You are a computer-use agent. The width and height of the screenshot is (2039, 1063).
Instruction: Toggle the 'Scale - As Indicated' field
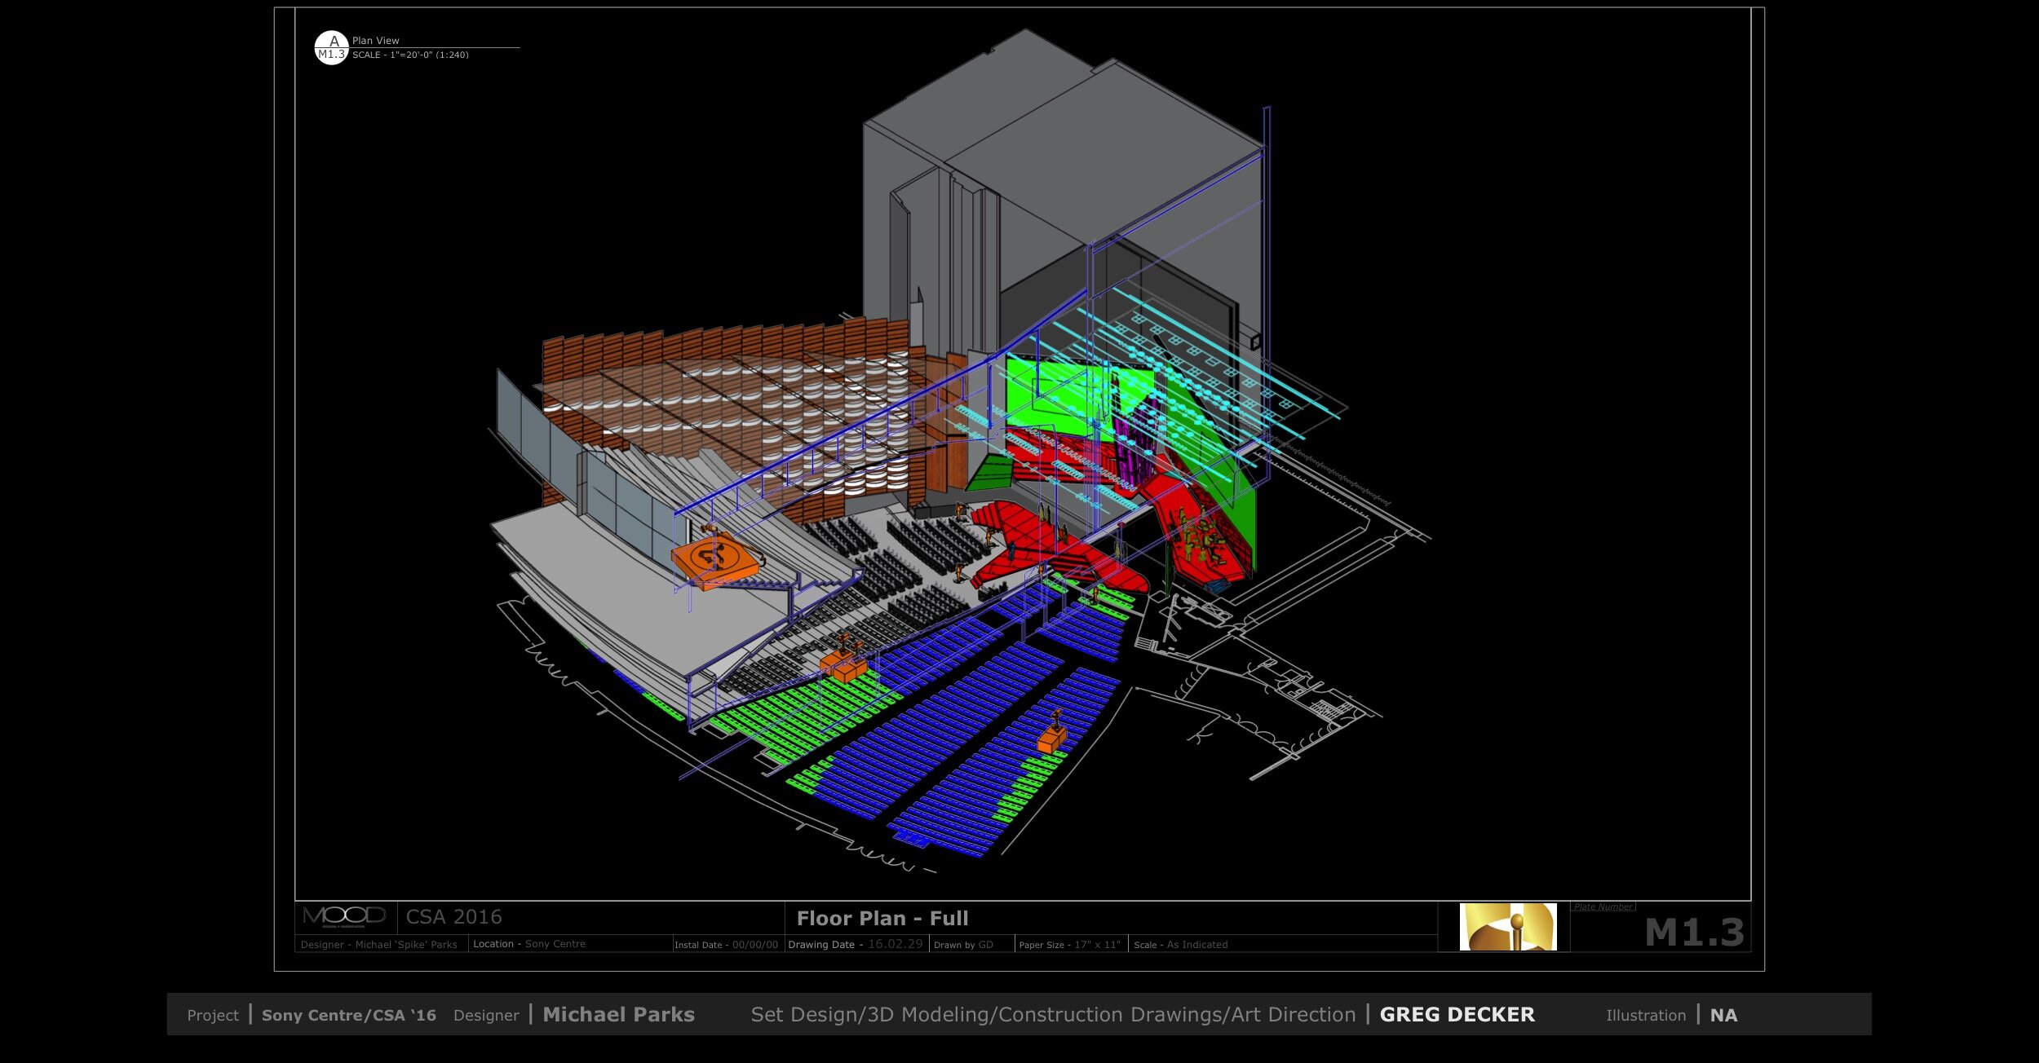point(1179,943)
